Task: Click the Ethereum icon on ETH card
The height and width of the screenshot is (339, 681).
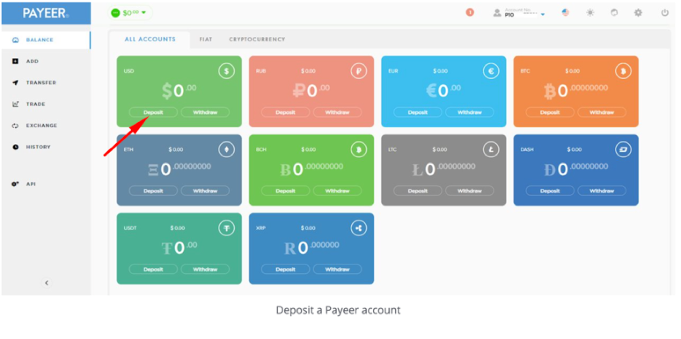Action: click(x=226, y=150)
